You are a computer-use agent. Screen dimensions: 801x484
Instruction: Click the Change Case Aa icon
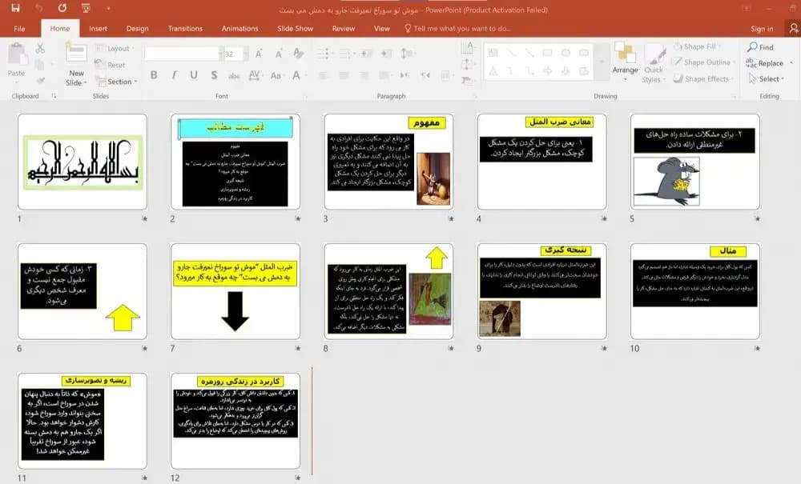pos(276,75)
